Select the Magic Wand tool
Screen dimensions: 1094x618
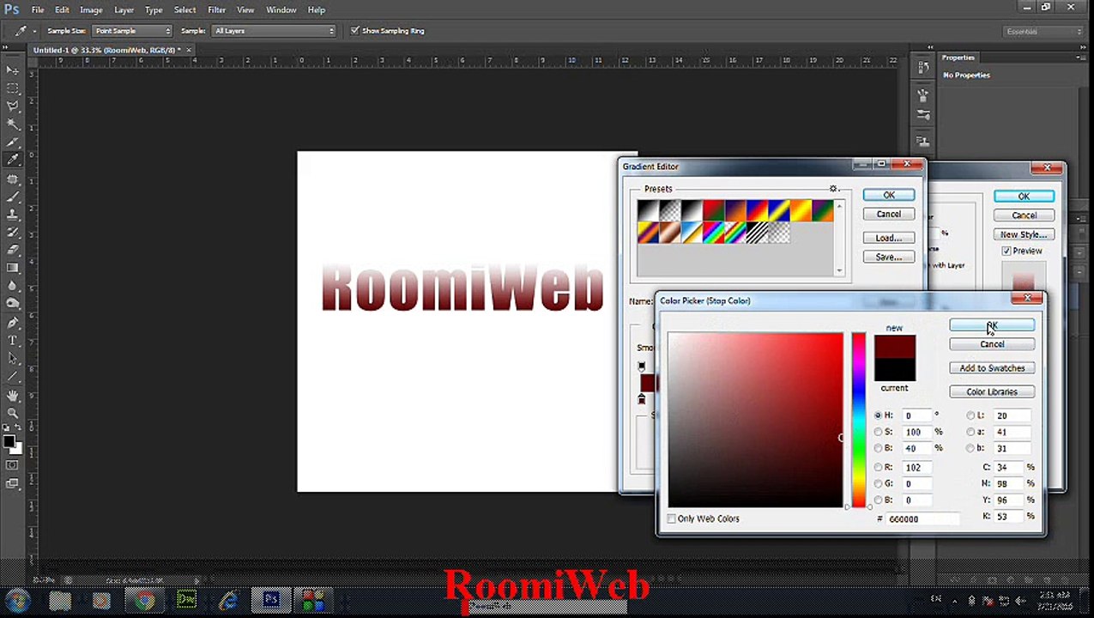click(x=13, y=124)
